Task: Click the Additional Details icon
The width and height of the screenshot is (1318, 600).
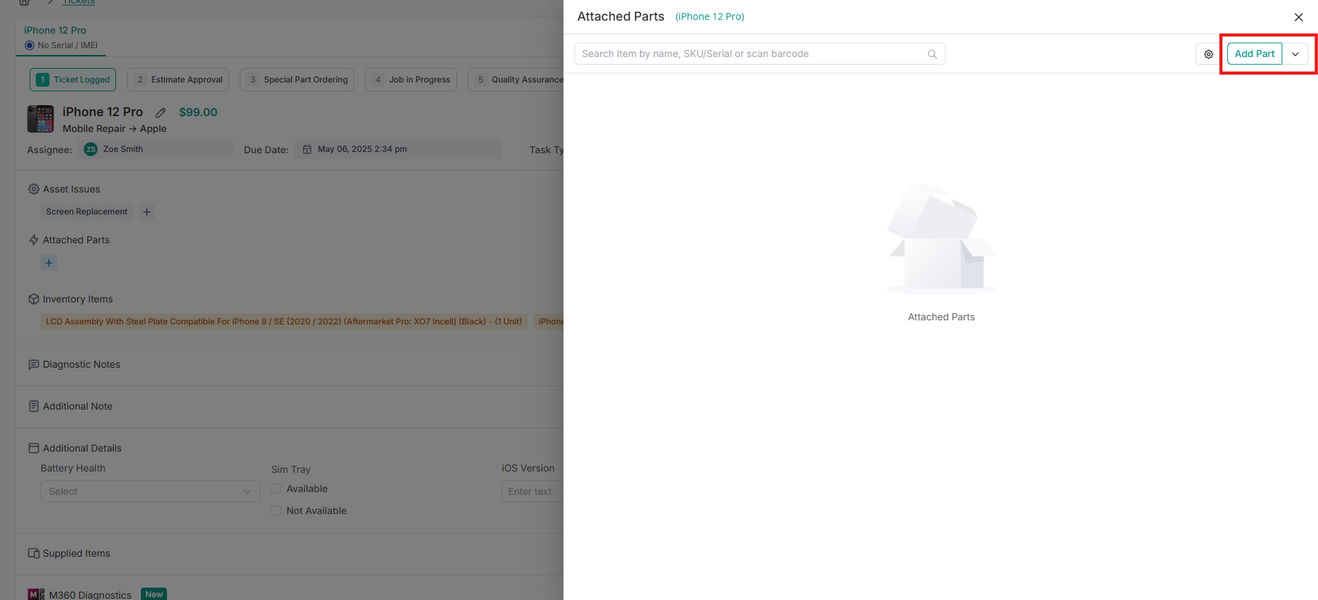Action: [34, 448]
